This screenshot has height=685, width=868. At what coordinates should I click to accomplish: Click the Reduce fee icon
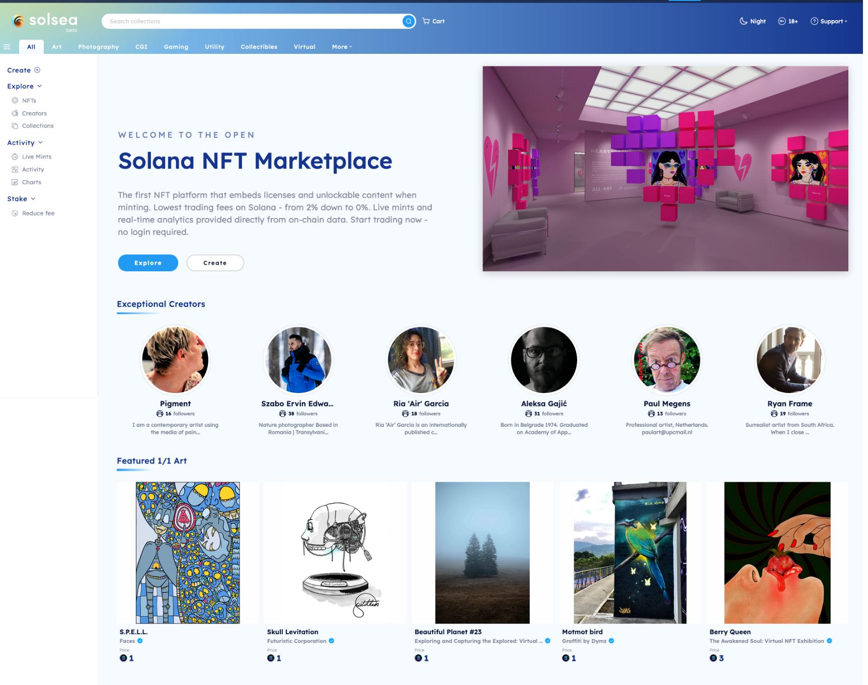point(15,214)
